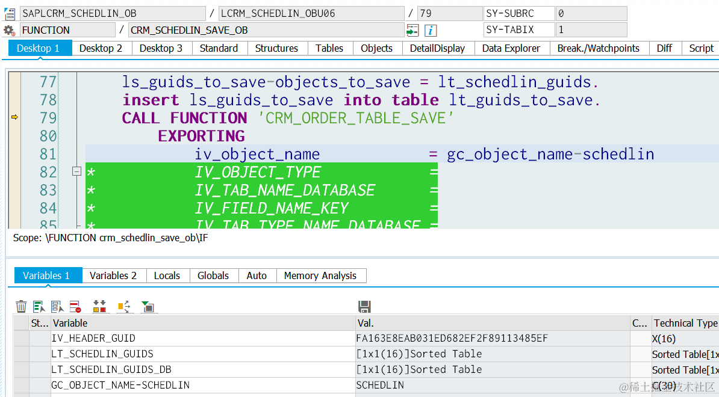
Task: Click the Val. column header
Action: click(493, 323)
